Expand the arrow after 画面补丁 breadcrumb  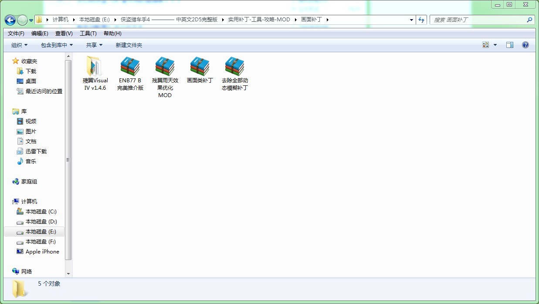328,20
